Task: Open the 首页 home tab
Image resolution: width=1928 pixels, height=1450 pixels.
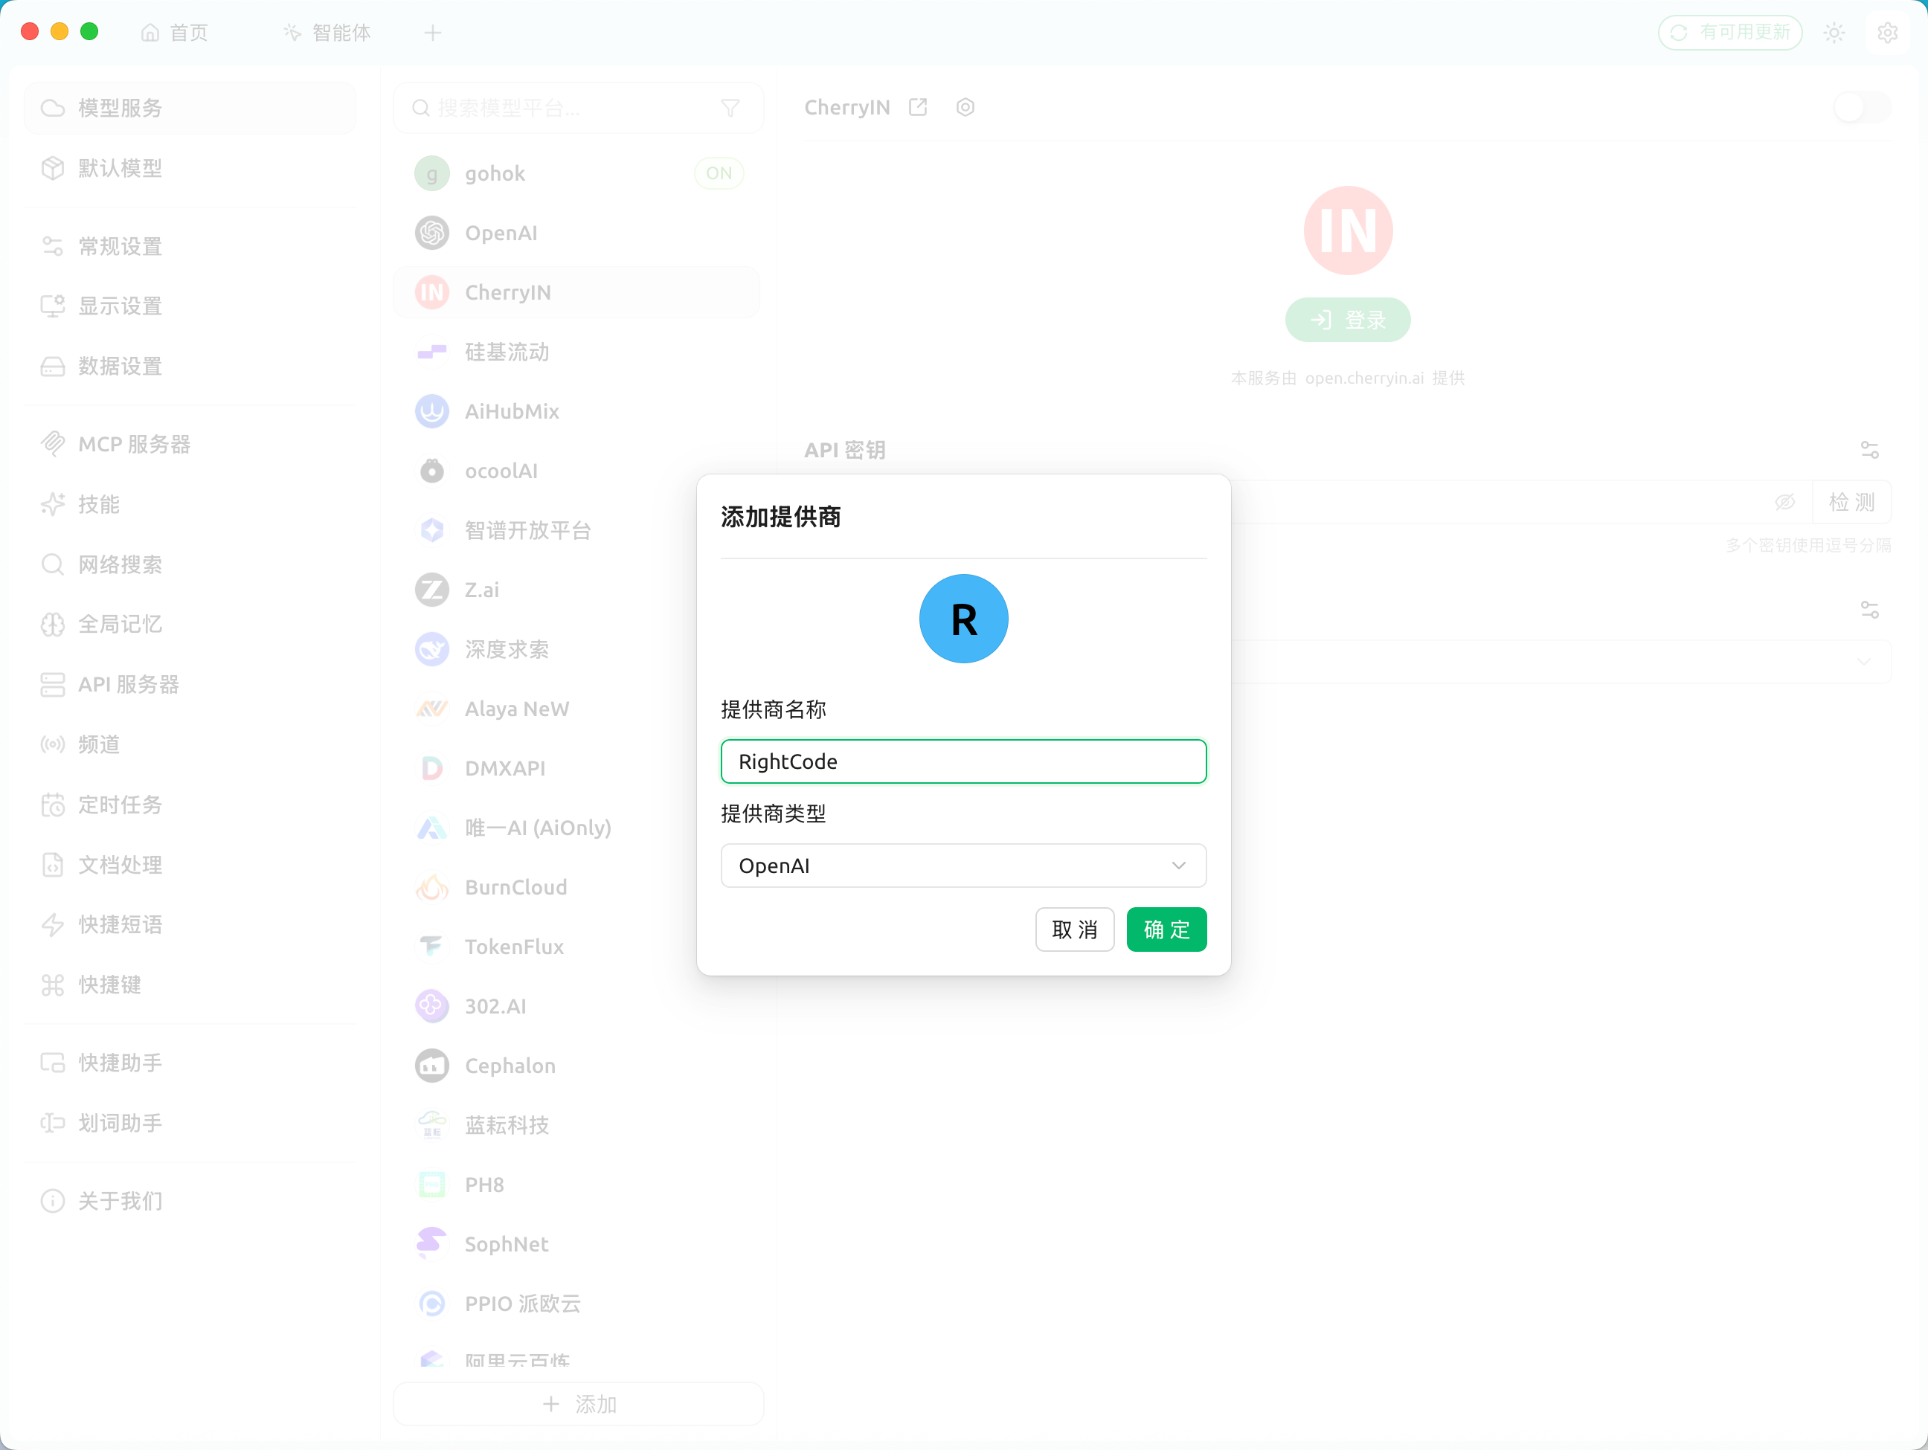Action: [176, 32]
